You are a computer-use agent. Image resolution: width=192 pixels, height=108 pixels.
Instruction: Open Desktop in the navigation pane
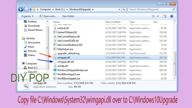tap(30, 22)
